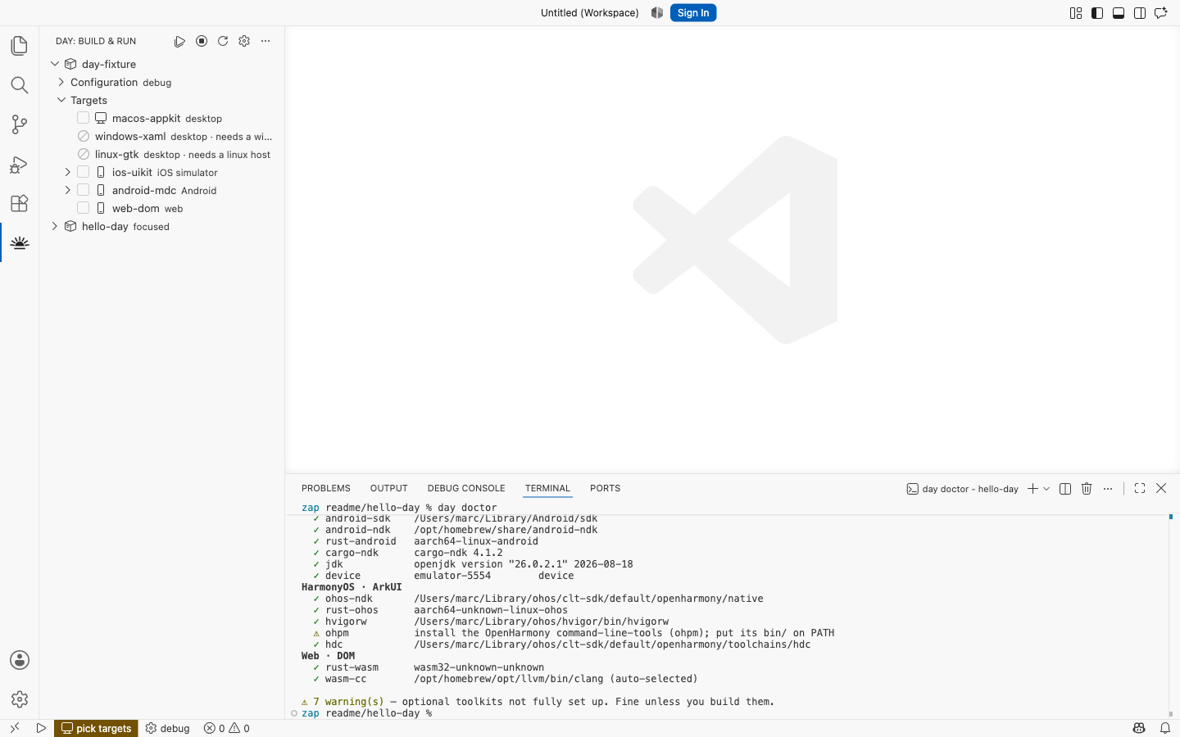1180x737 pixels.
Task: Switch to the OUTPUT tab
Action: pyautogui.click(x=389, y=488)
